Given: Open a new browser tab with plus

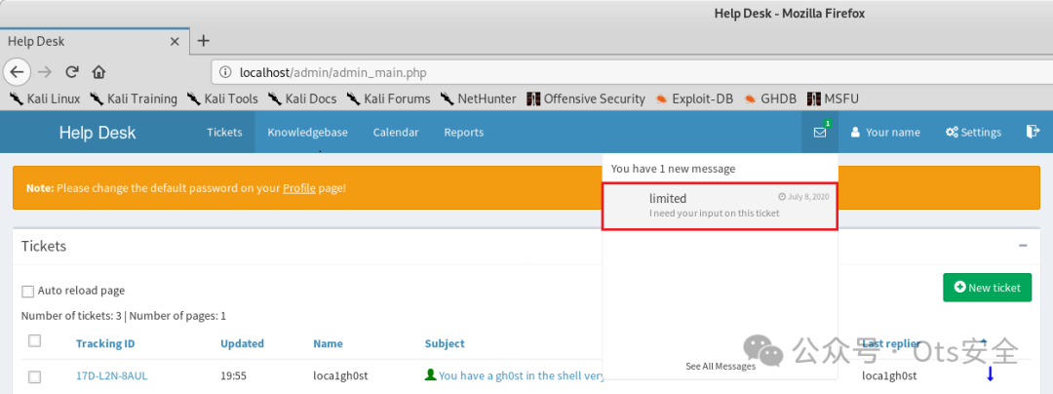Looking at the screenshot, I should [204, 41].
